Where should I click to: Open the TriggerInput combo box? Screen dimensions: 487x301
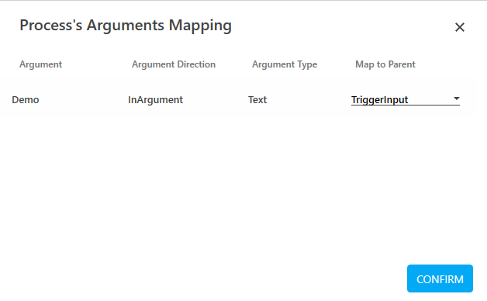click(x=406, y=100)
